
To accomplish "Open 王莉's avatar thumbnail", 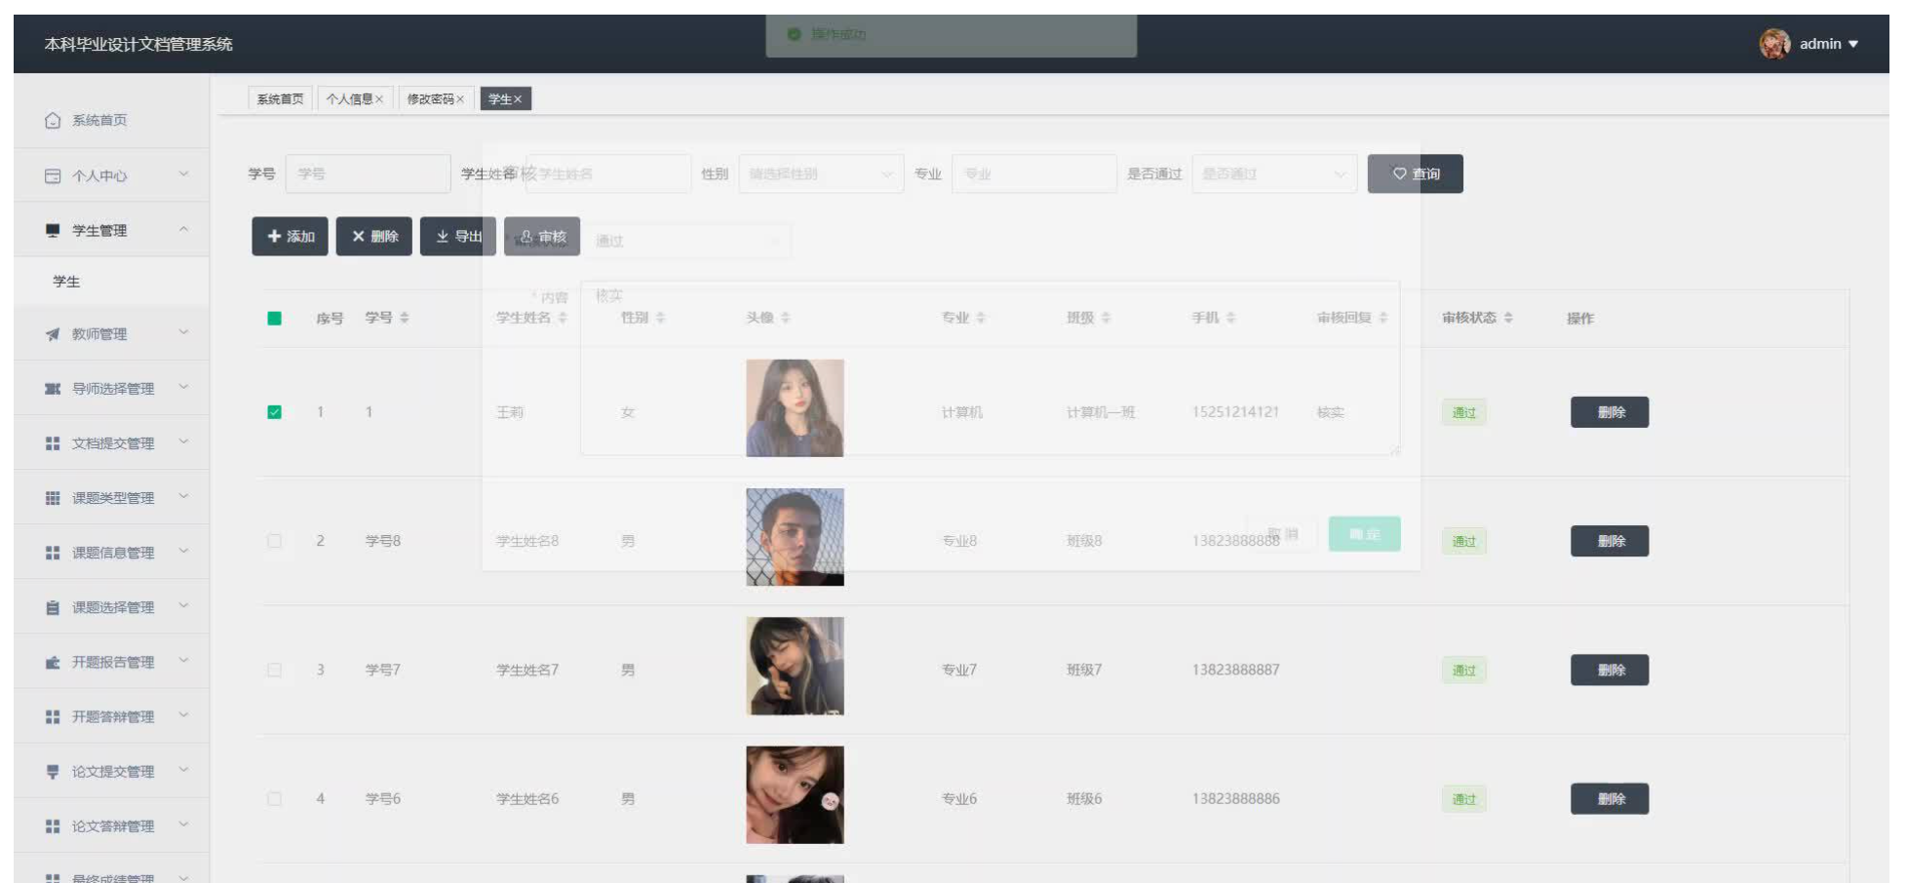I will 795,408.
